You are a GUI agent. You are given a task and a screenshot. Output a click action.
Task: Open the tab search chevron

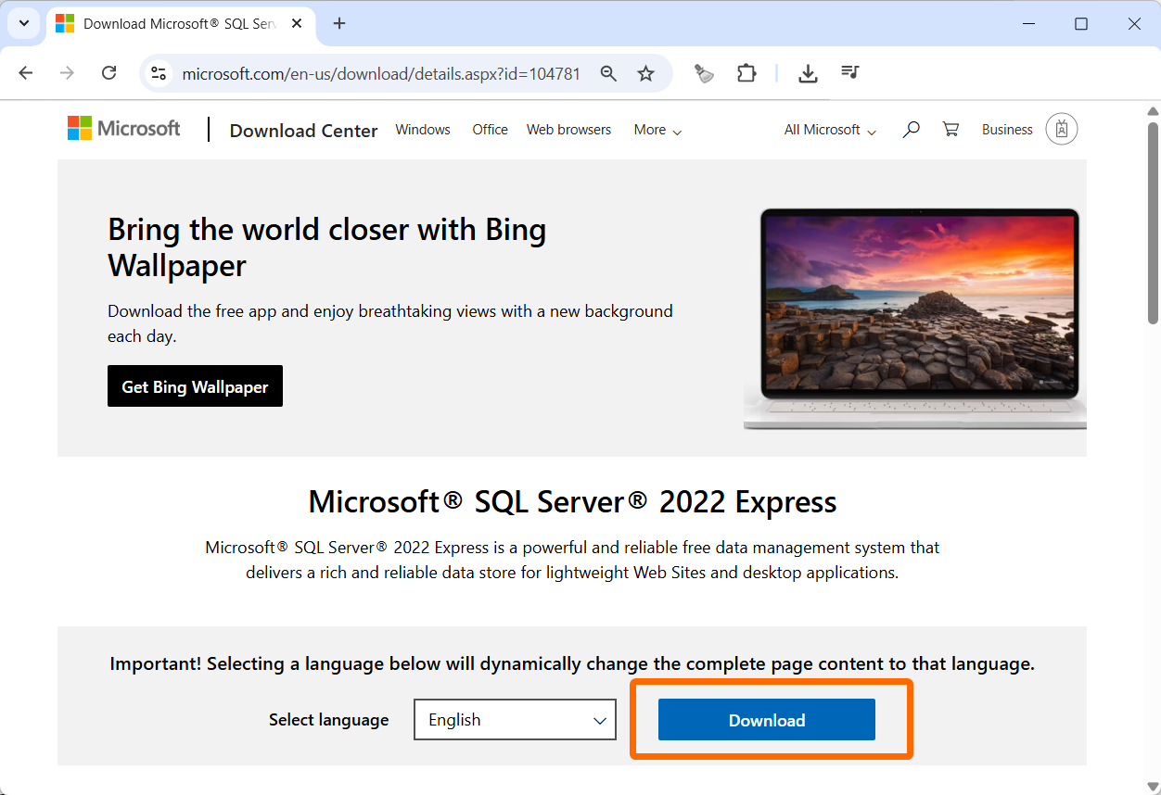(24, 23)
